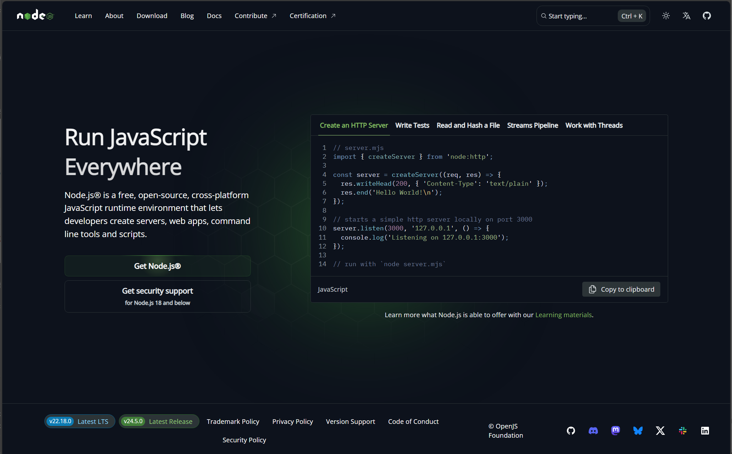Click the console.log code on line 11
The height and width of the screenshot is (454, 732).
click(425, 237)
